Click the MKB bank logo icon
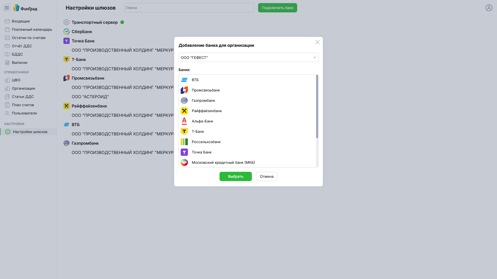The height and width of the screenshot is (279, 497). pos(184,162)
